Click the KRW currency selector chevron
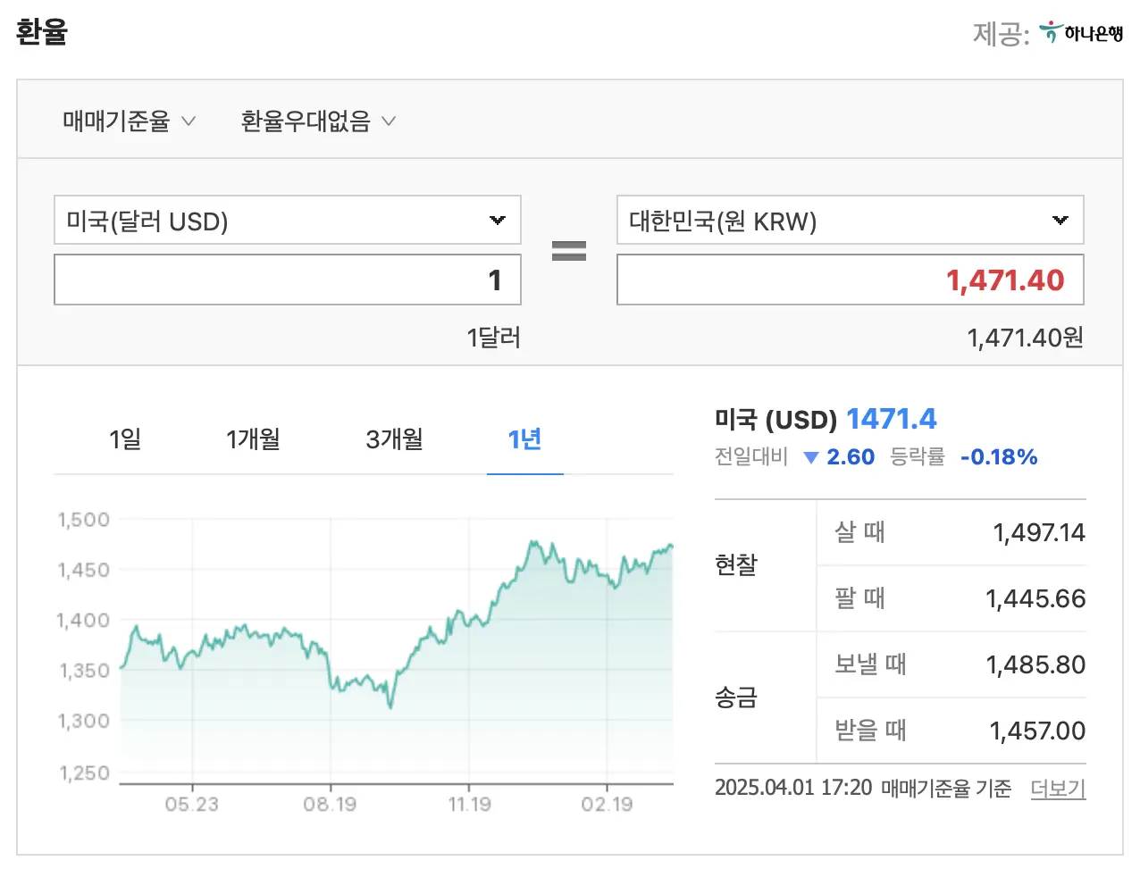This screenshot has width=1140, height=877. click(x=1060, y=220)
